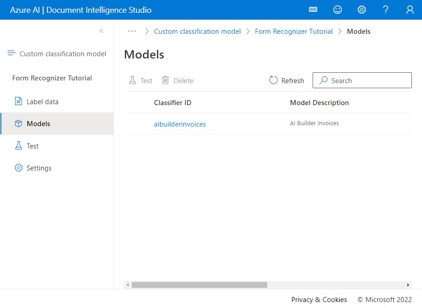Viewport: 422px width, 308px height.
Task: Click the Delete trash can icon
Action: pos(165,80)
